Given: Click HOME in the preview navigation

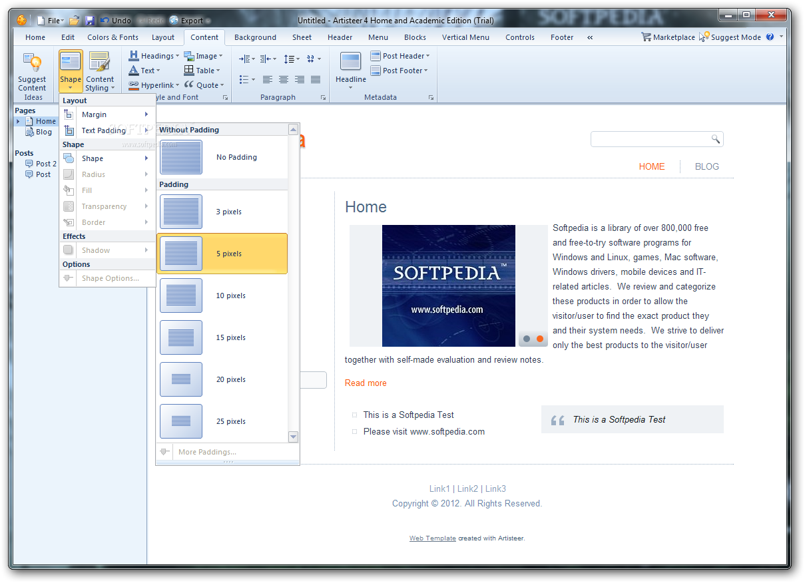Looking at the screenshot, I should (652, 166).
